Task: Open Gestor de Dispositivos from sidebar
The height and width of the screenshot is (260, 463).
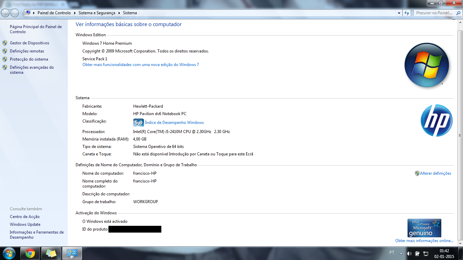Action: click(x=29, y=43)
